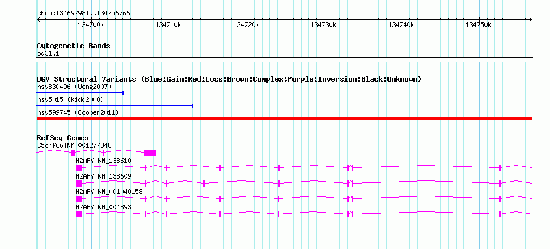Open the H2AFY|NM_004893 transcript label

pyautogui.click(x=103, y=207)
